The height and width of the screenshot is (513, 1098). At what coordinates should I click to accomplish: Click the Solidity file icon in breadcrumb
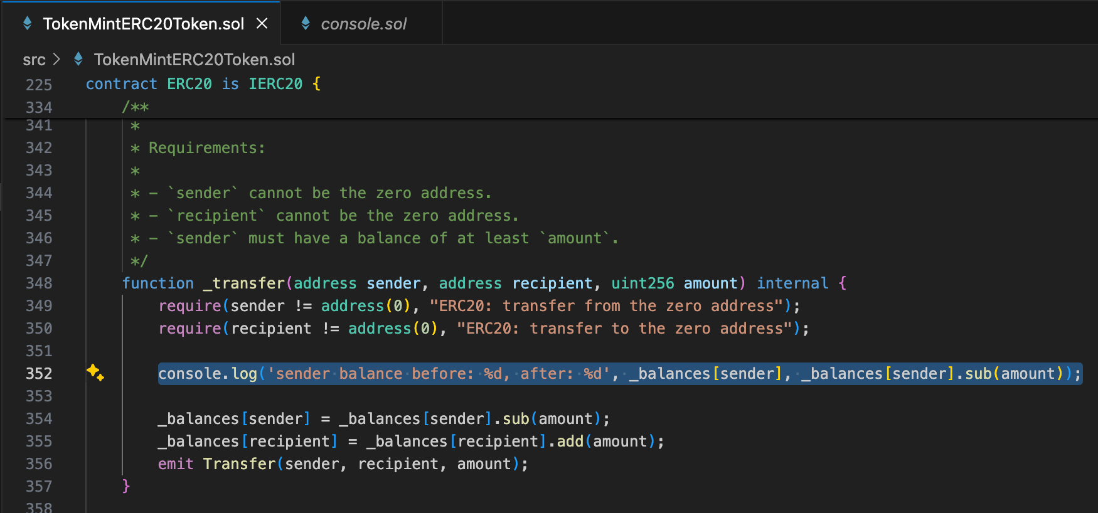(78, 60)
